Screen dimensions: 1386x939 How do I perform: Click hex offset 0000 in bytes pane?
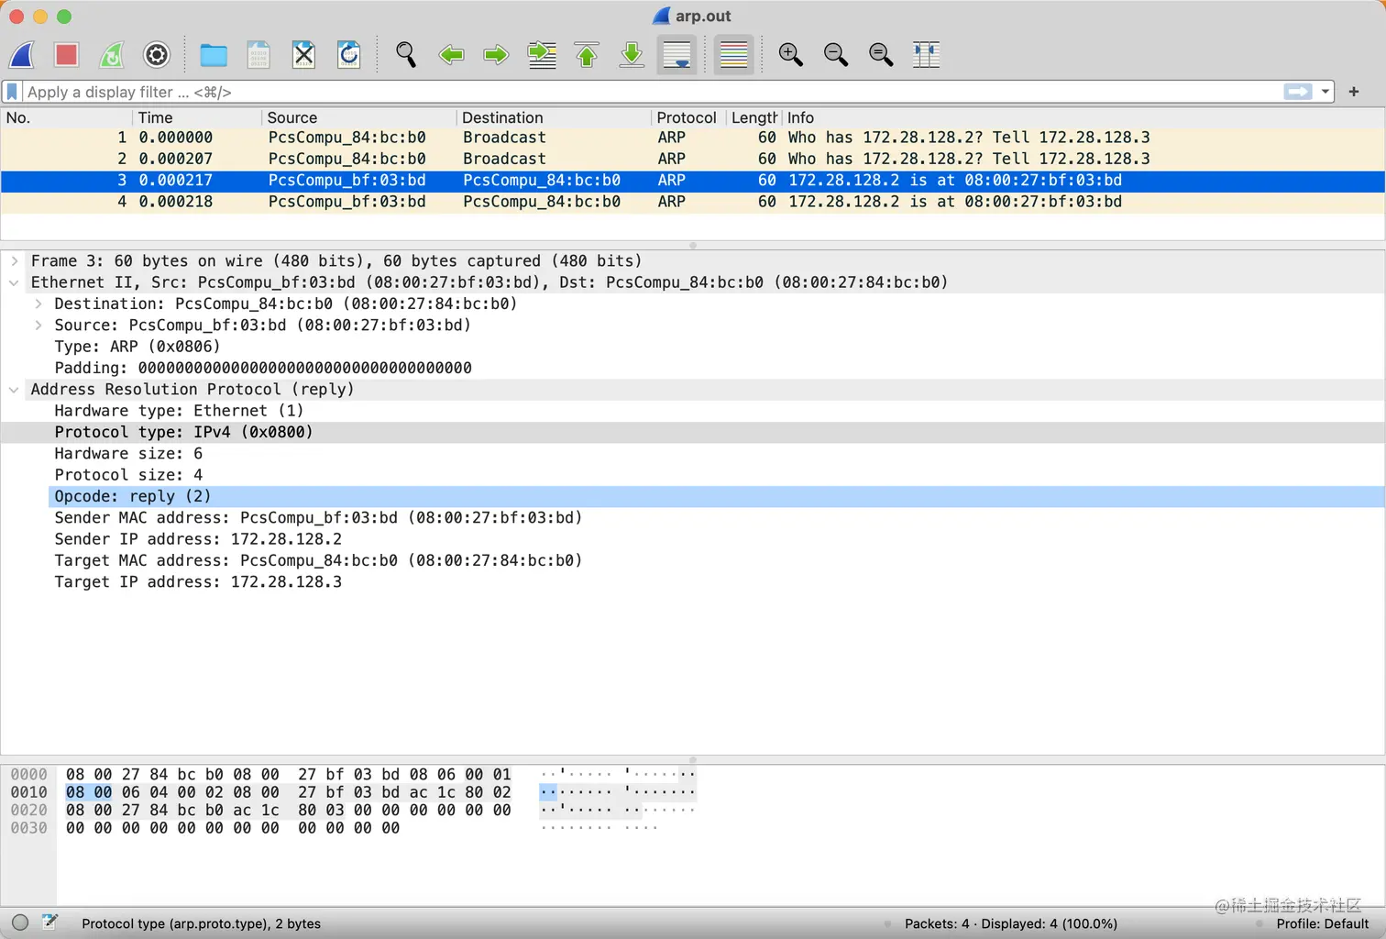click(28, 775)
